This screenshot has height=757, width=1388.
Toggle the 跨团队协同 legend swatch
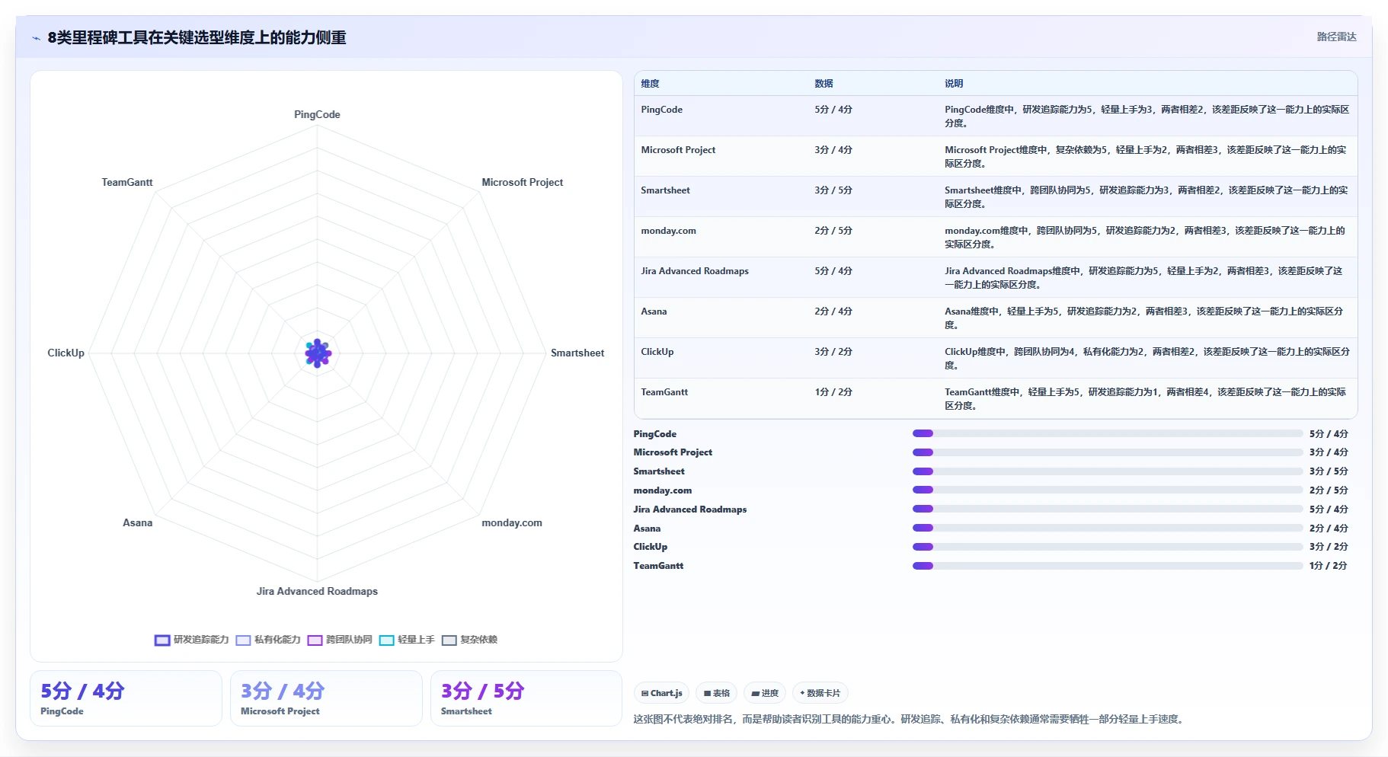[x=315, y=640]
